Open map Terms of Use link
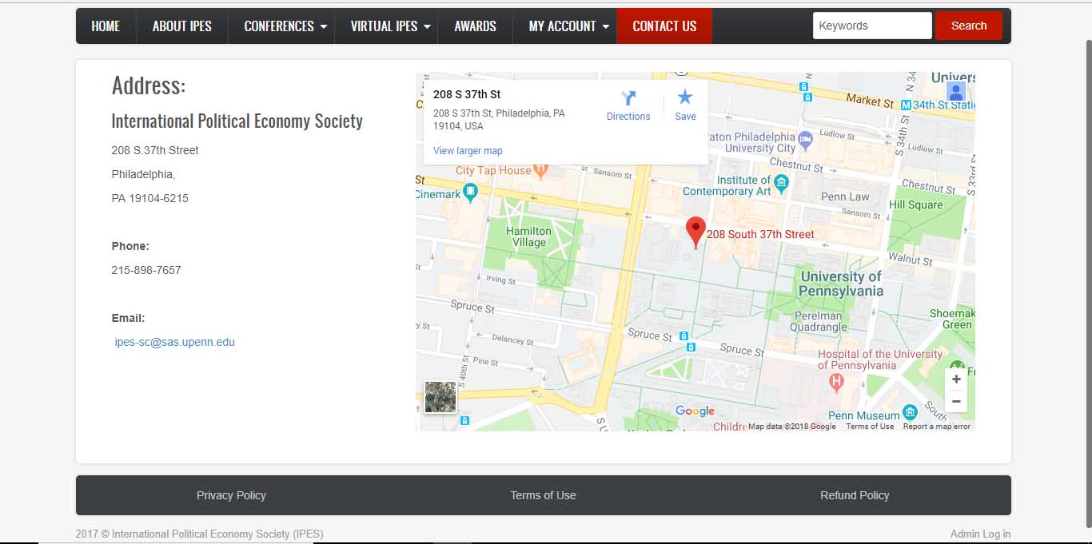 [870, 427]
